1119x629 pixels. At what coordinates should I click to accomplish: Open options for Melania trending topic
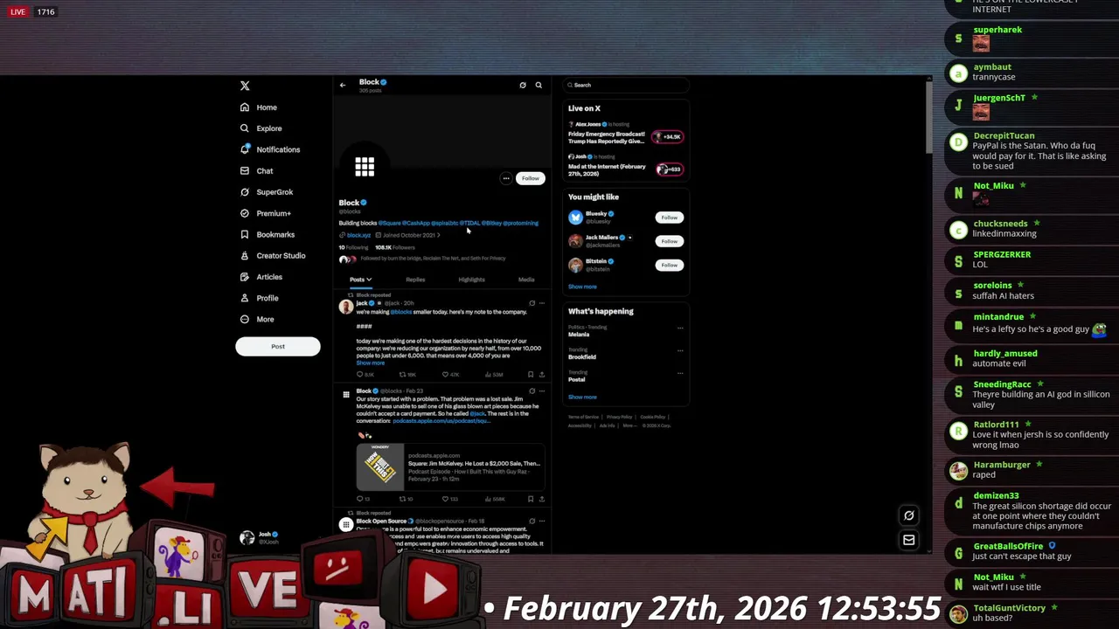click(x=680, y=328)
